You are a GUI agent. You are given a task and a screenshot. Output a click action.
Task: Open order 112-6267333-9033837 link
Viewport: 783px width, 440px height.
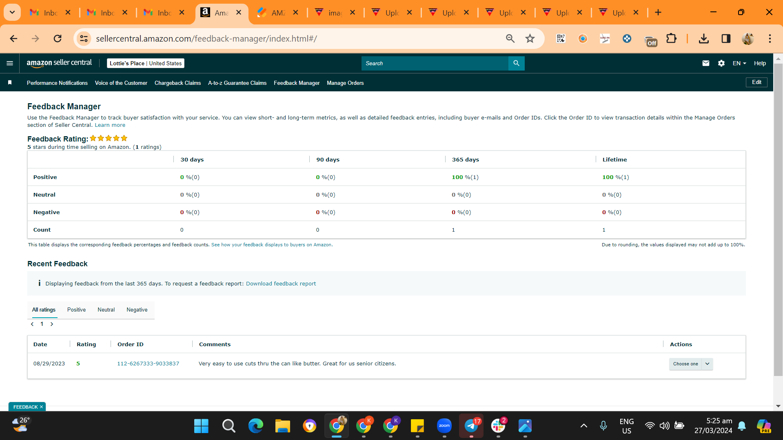[148, 364]
